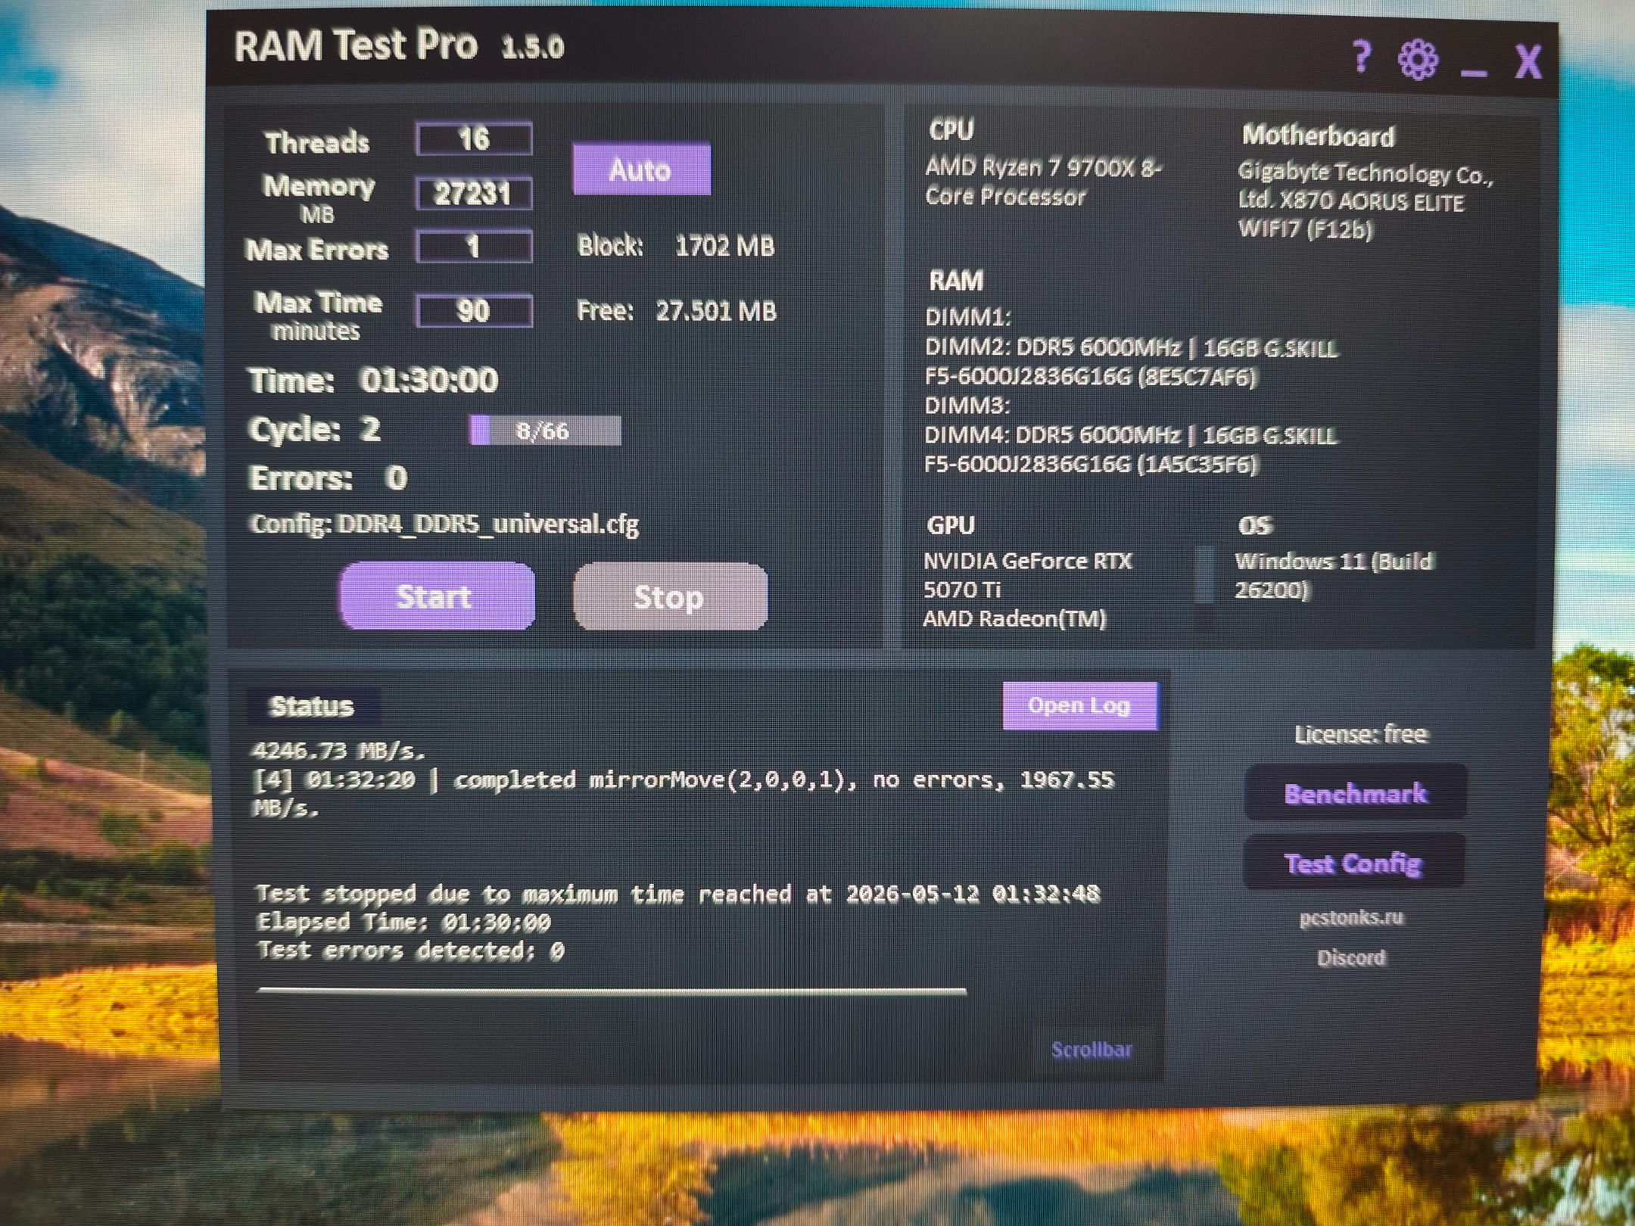Click the RAM Test Pro title text

pyautogui.click(x=356, y=45)
